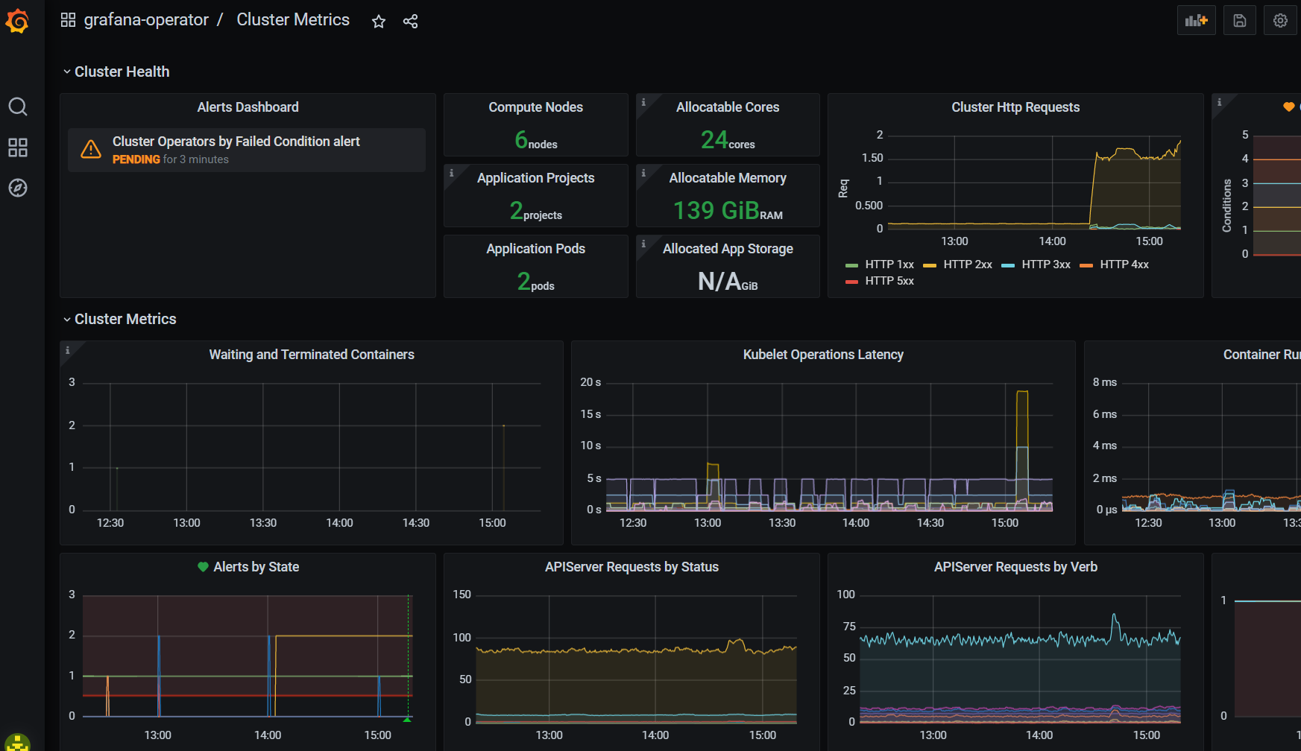Toggle the HTTP 2xx legend series
The width and height of the screenshot is (1301, 751).
967,264
